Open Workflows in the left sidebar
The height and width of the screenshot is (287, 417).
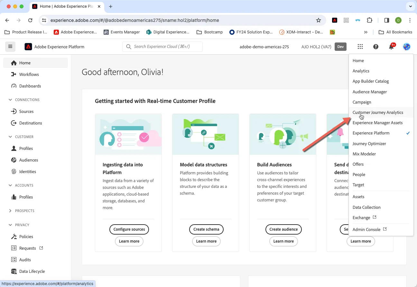tap(35, 74)
